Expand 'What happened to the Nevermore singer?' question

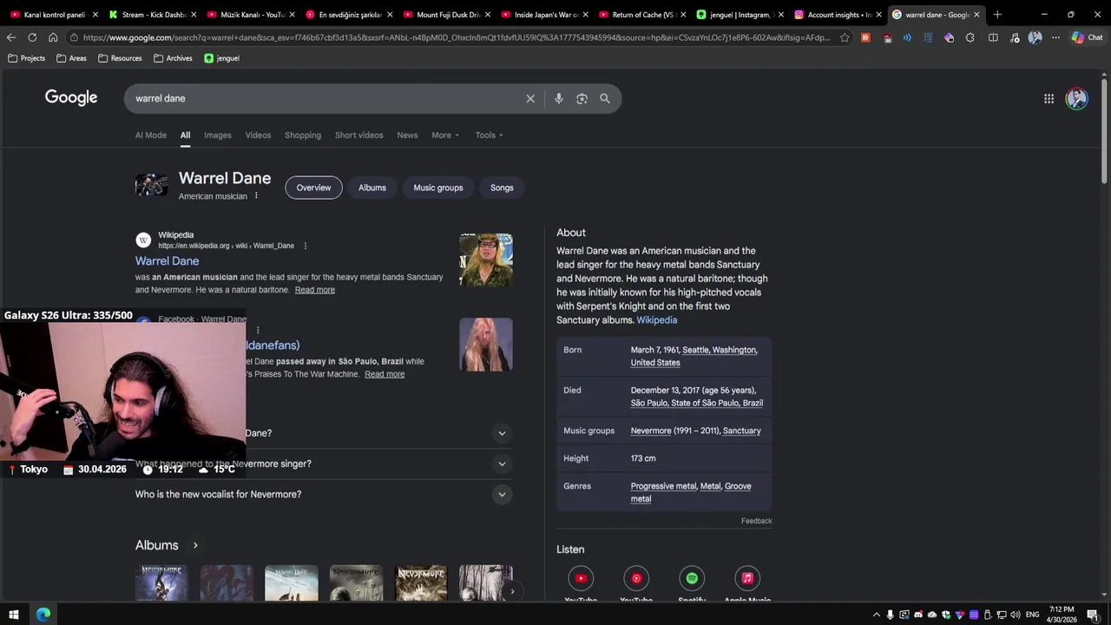pos(324,464)
